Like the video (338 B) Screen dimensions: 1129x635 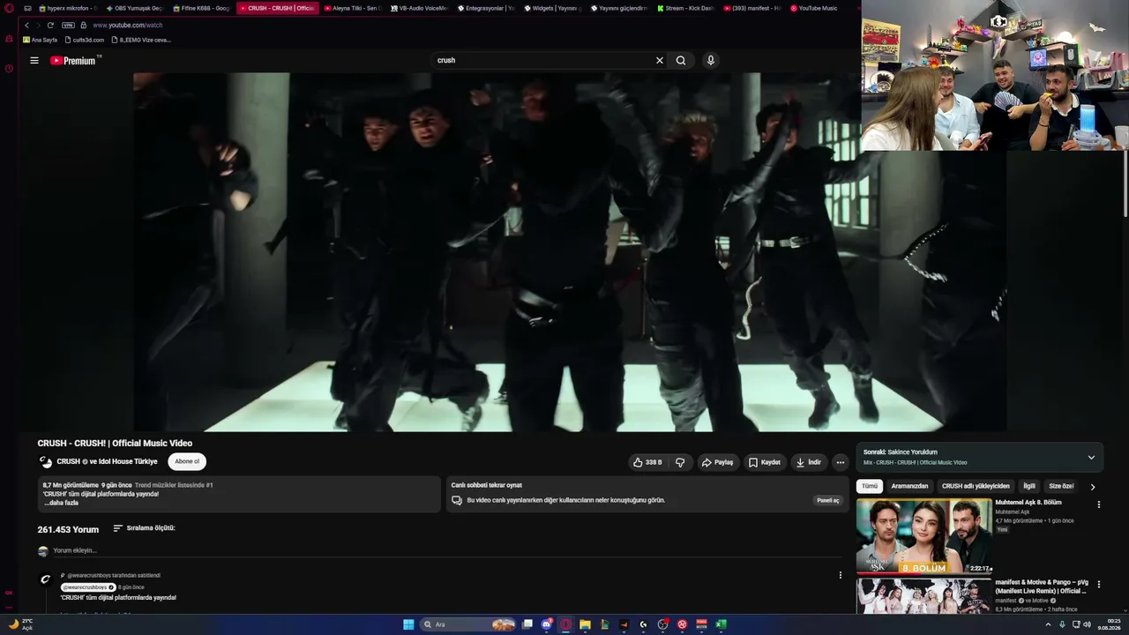[647, 462]
